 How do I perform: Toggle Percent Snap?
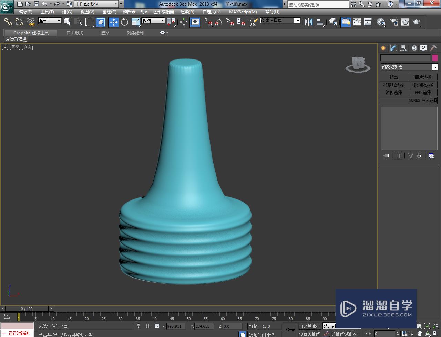pyautogui.click(x=230, y=22)
